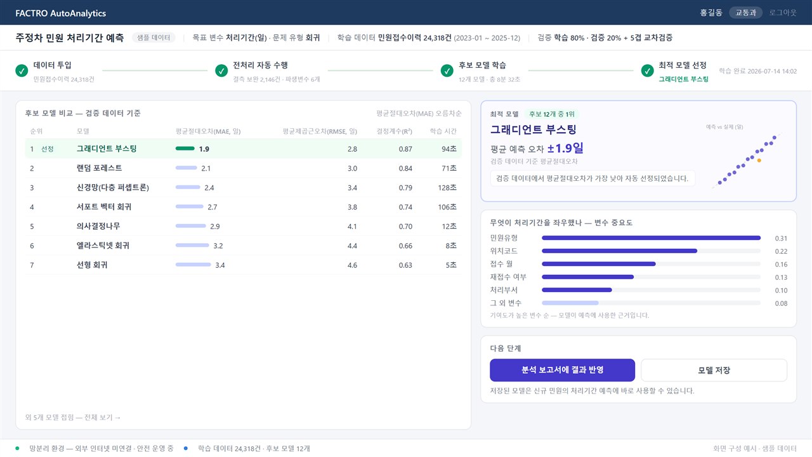Click the 4.6 RMSE value cell
This screenshot has width=812, height=457.
(x=352, y=265)
